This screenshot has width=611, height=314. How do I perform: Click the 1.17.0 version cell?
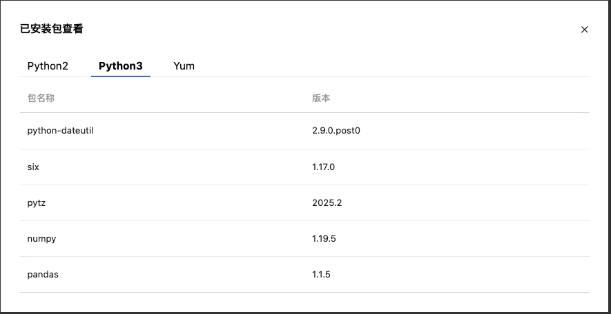click(x=324, y=167)
